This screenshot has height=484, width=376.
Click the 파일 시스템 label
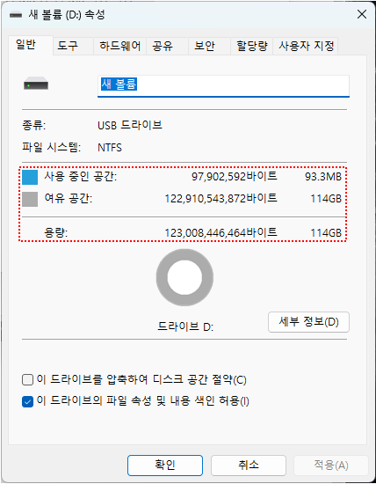pyautogui.click(x=52, y=147)
